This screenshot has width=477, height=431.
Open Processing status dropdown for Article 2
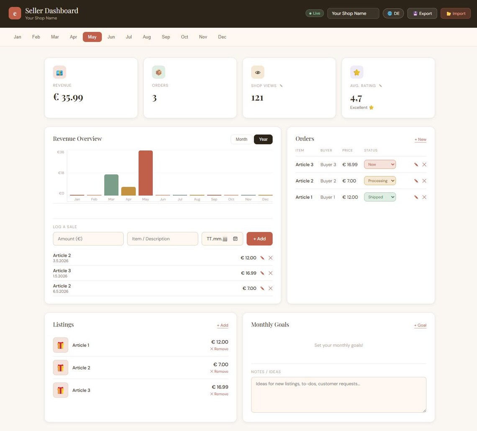pos(380,181)
